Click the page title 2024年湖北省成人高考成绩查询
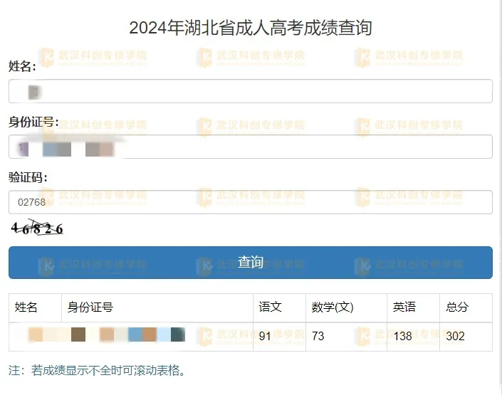The image size is (502, 395). point(251,28)
